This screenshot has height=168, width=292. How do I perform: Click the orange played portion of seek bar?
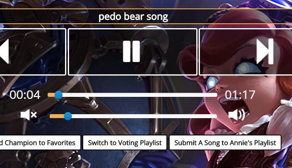[51, 95]
